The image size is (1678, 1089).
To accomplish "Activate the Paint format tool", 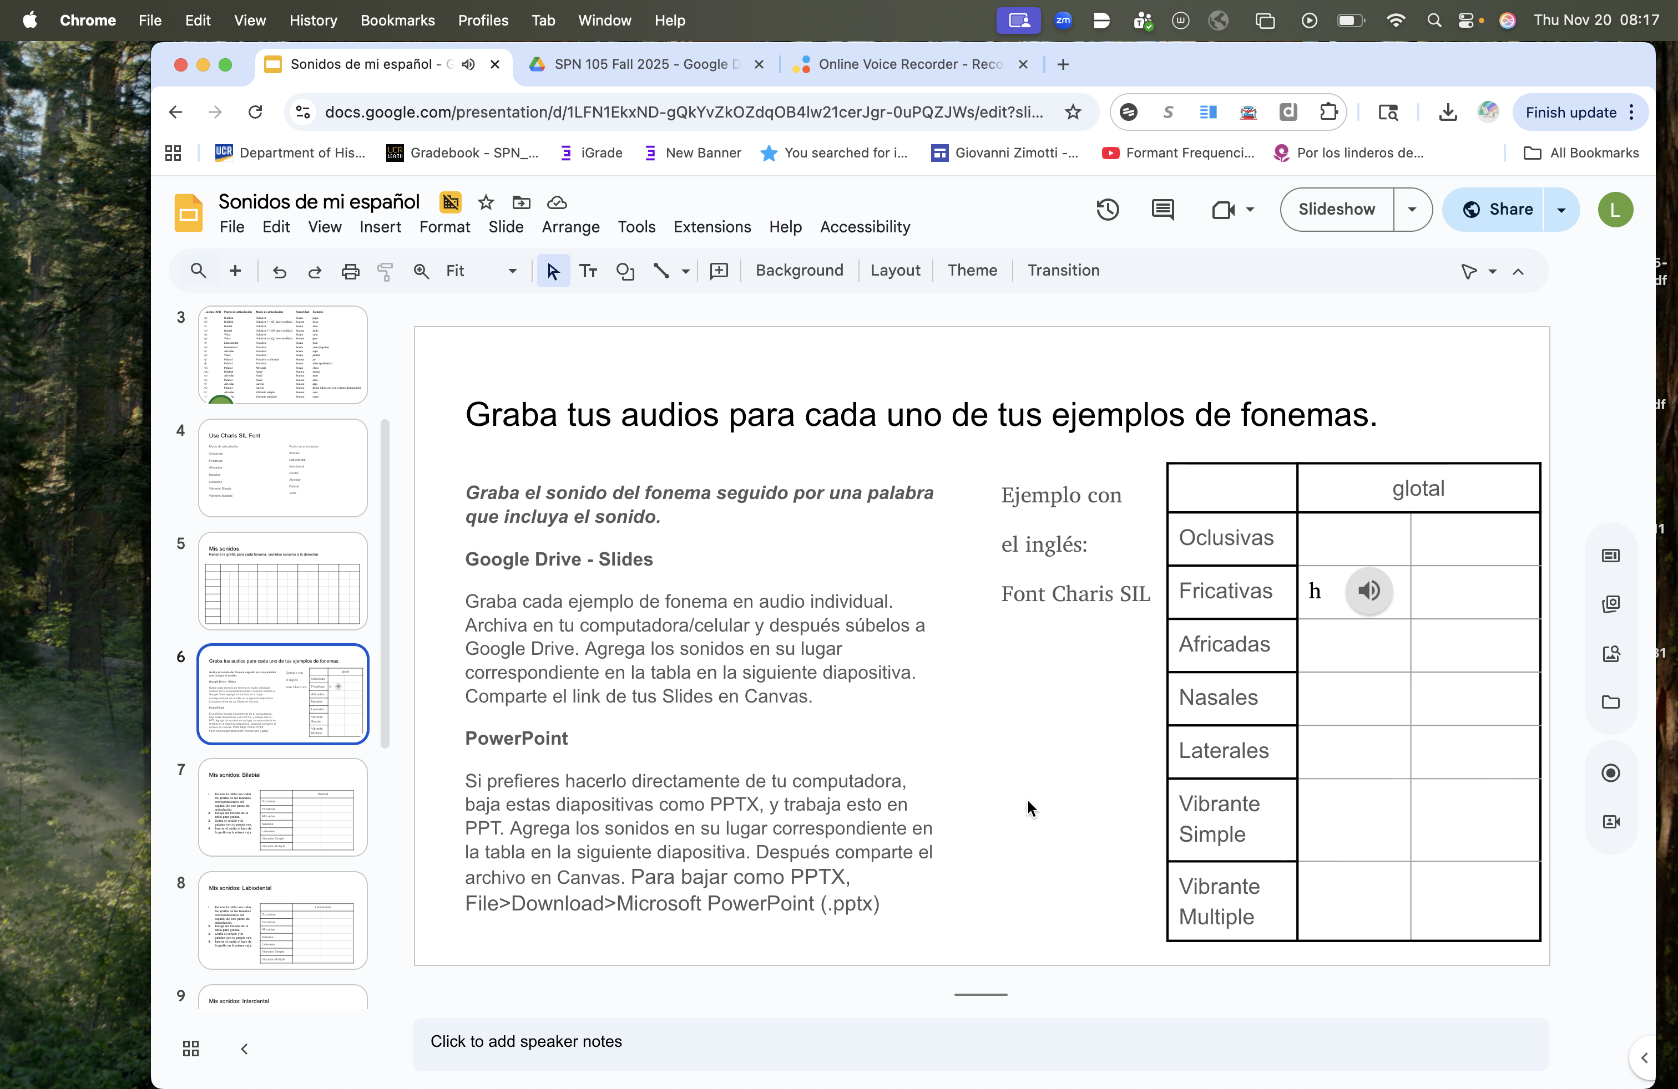I will click(x=385, y=271).
